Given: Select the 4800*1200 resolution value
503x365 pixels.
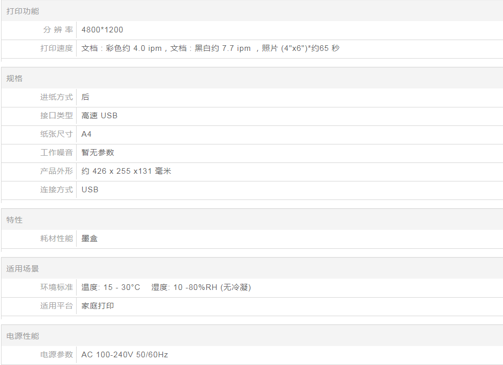Looking at the screenshot, I should pyautogui.click(x=102, y=30).
